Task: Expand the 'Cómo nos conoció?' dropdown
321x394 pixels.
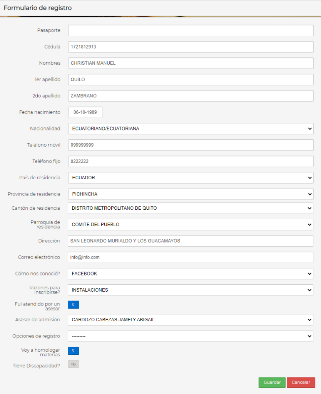Action: pos(191,274)
